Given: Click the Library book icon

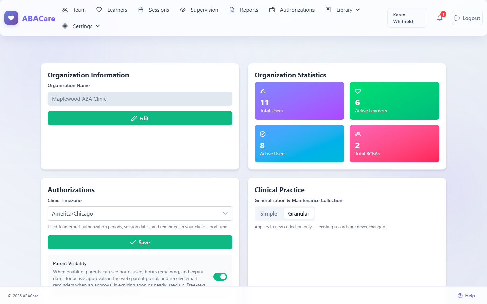Looking at the screenshot, I should point(328,10).
